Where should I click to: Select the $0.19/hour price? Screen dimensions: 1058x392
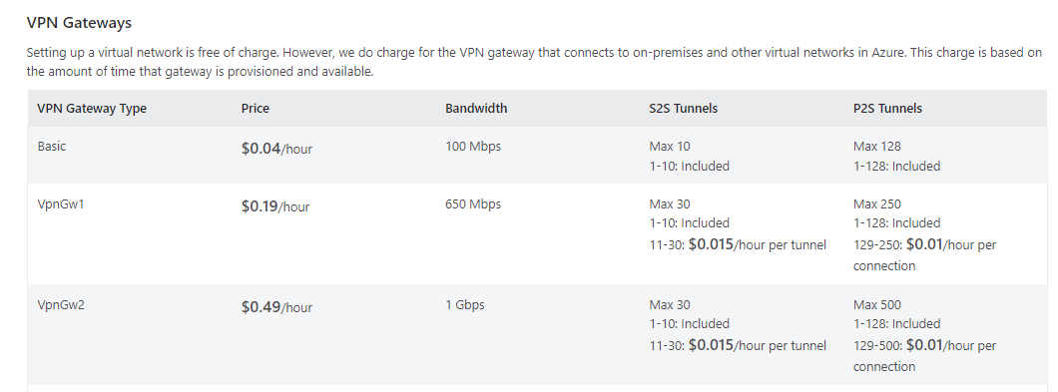pyautogui.click(x=275, y=206)
